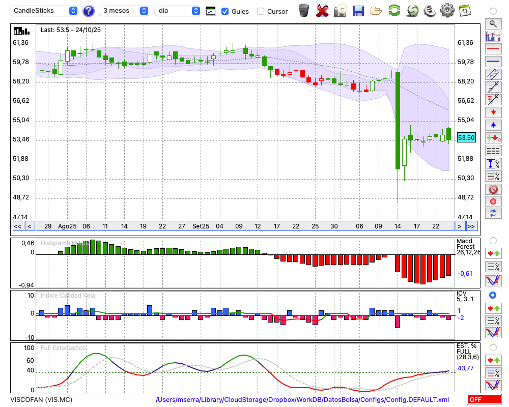509x407 pixels.
Task: Select the red horizontal line tool
Action: (x=493, y=49)
